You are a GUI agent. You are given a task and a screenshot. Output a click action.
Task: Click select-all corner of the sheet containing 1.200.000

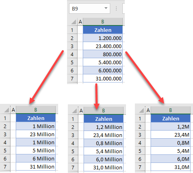(73, 22)
